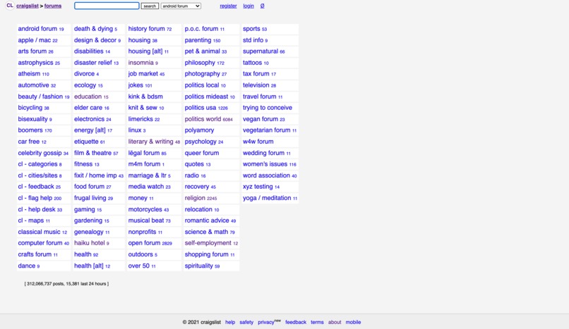Open the register link
This screenshot has width=569, height=329.
pos(228,6)
